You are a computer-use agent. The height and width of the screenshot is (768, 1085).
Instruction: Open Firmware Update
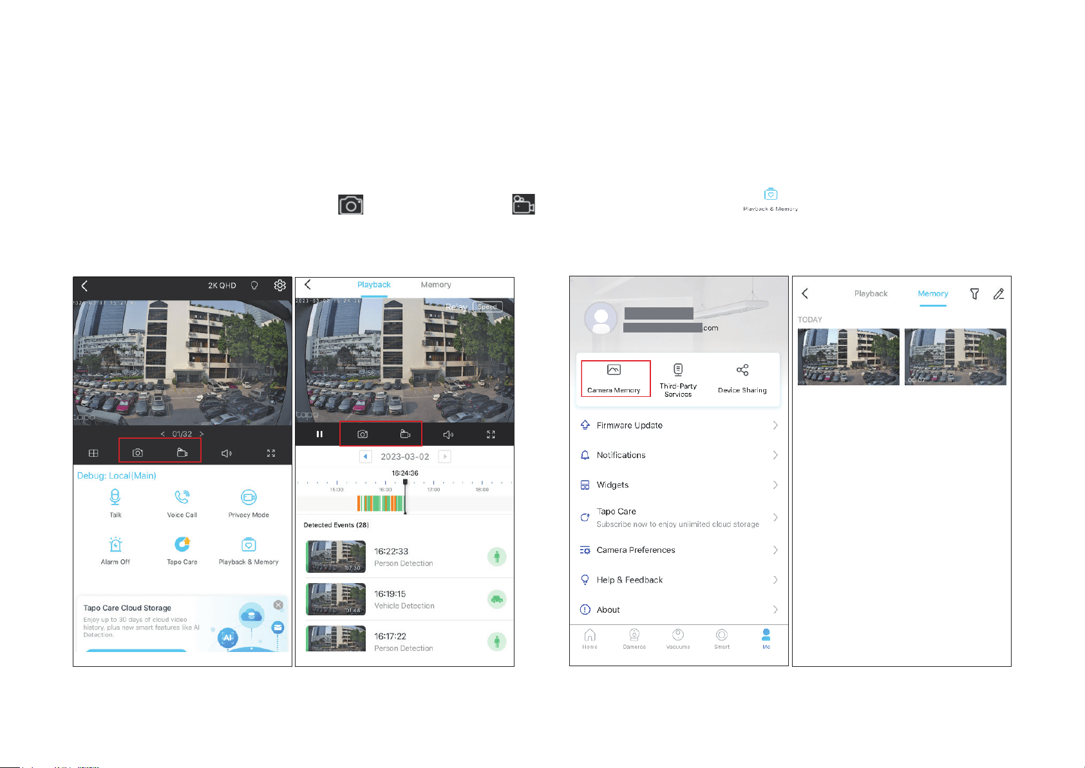(x=679, y=425)
